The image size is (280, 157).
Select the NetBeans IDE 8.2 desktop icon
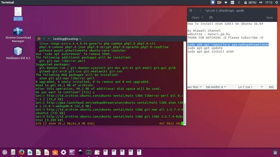pos(18,53)
